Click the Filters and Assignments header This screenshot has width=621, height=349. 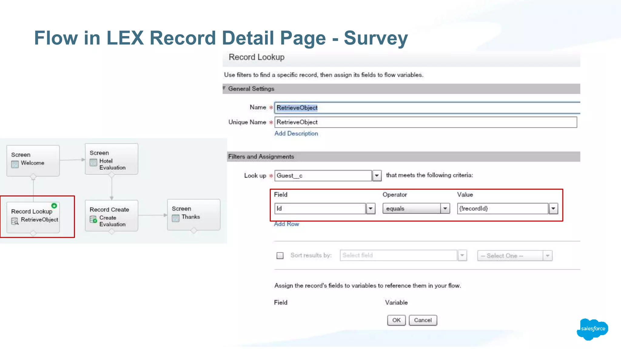pos(261,157)
